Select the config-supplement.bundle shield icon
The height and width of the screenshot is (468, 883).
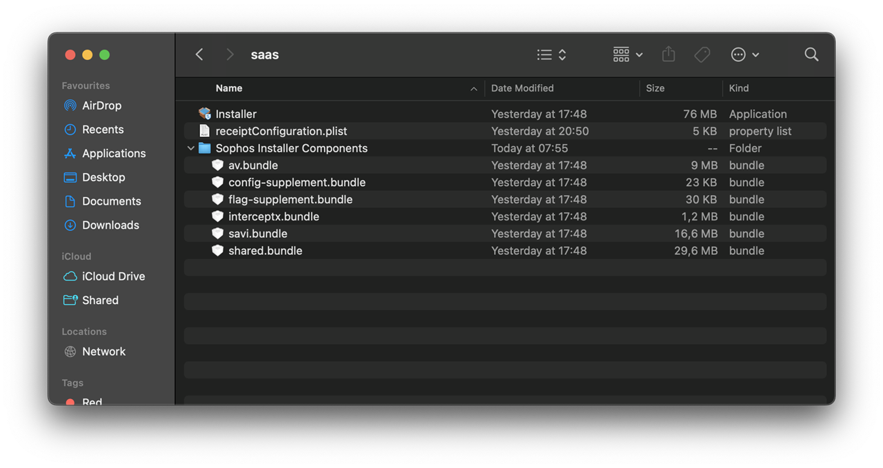pos(217,182)
